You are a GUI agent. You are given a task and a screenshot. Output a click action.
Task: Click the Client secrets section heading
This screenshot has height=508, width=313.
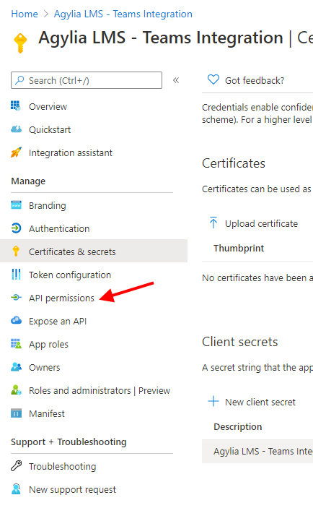tap(240, 342)
